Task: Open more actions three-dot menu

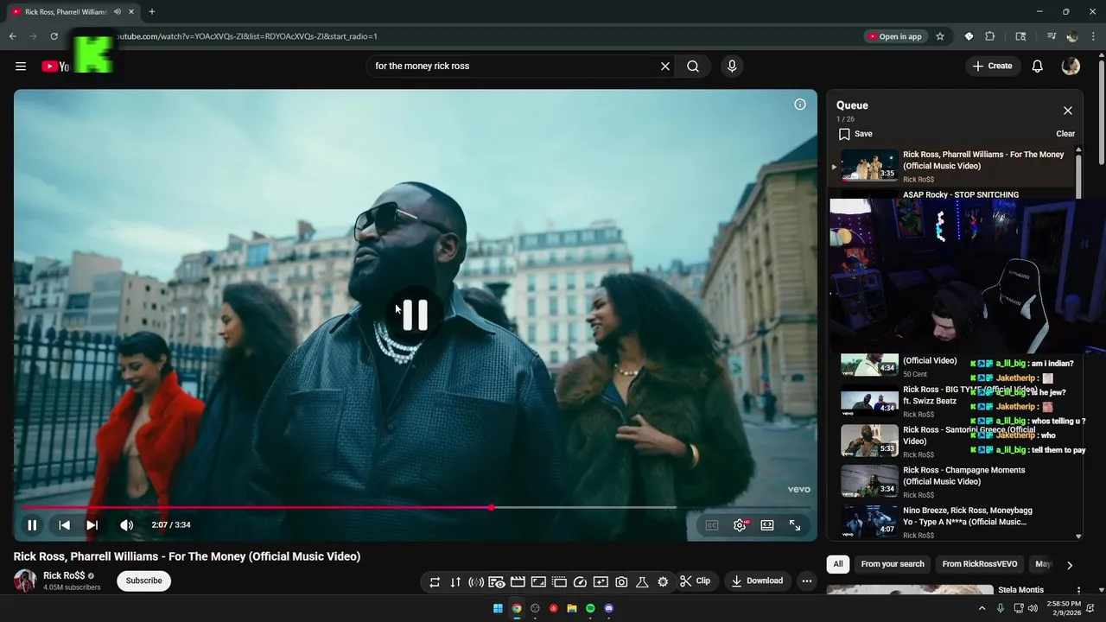Action: point(807,581)
